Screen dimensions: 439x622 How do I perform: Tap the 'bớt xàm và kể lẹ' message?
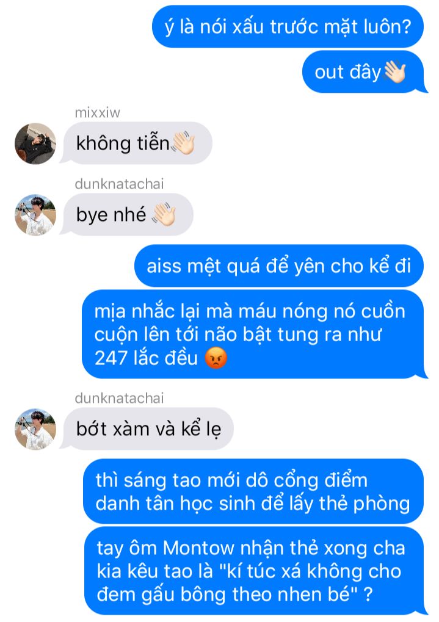tap(148, 429)
